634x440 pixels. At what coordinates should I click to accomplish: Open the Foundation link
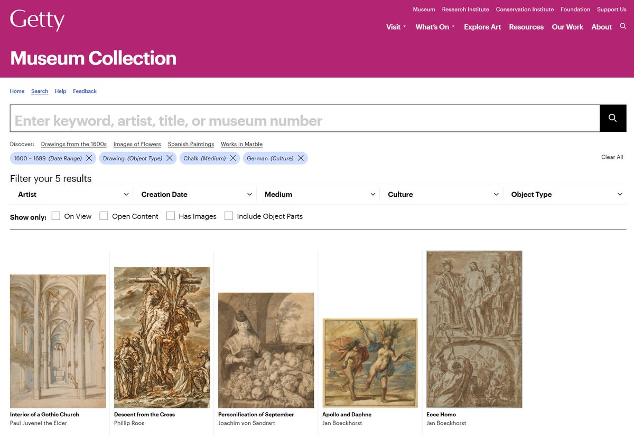click(x=575, y=9)
